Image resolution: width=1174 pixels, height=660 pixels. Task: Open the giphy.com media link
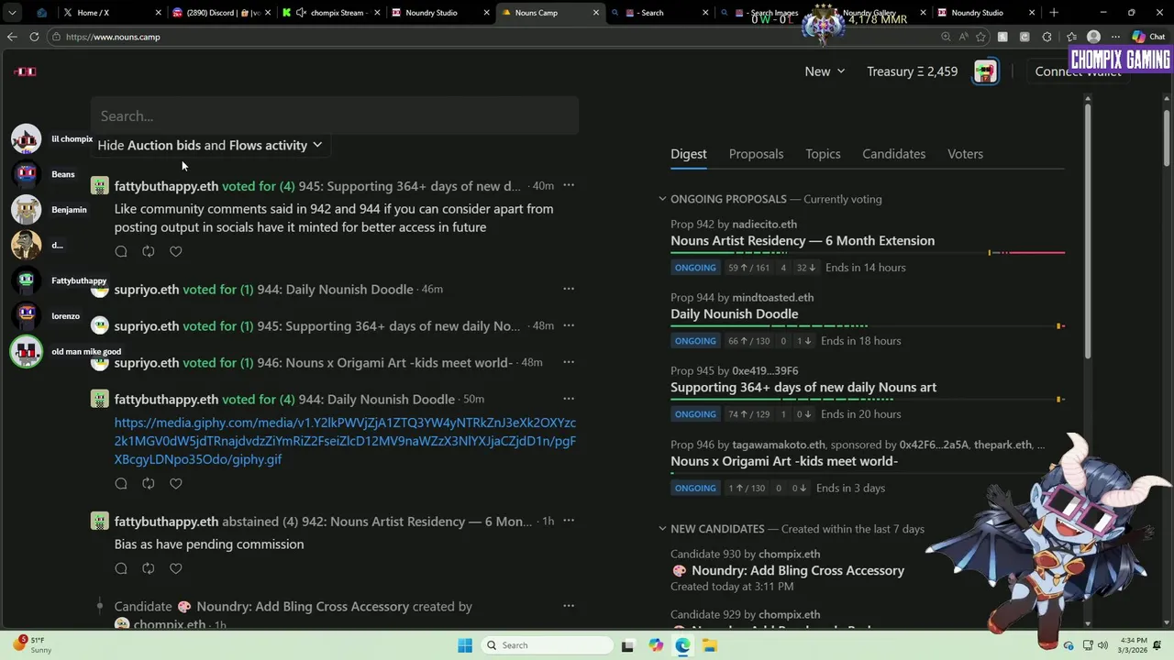(x=345, y=441)
